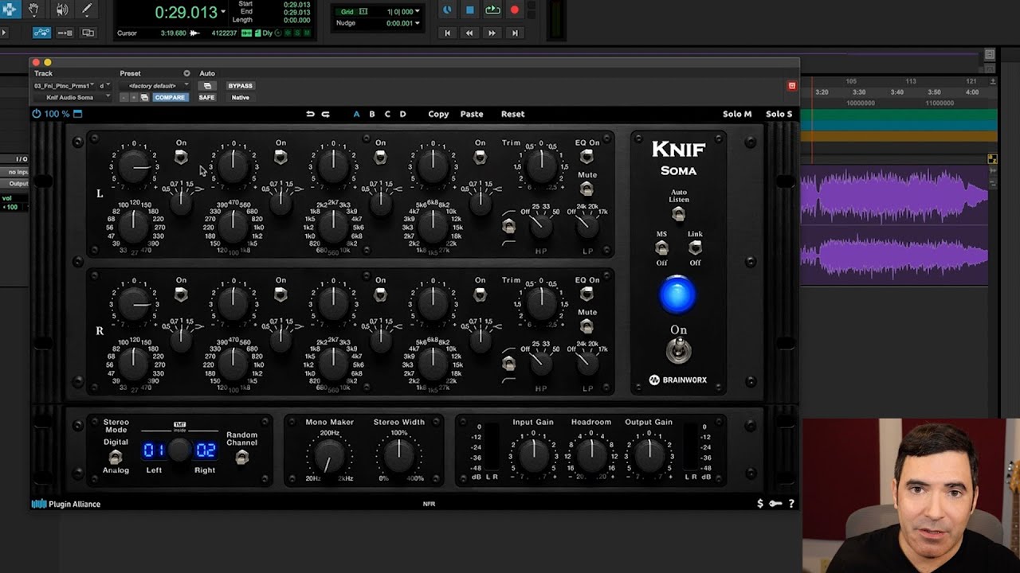Flip the Random Channel switch

pyautogui.click(x=242, y=457)
